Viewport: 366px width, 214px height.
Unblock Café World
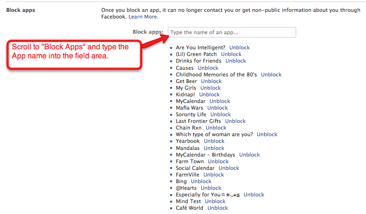tap(218, 208)
